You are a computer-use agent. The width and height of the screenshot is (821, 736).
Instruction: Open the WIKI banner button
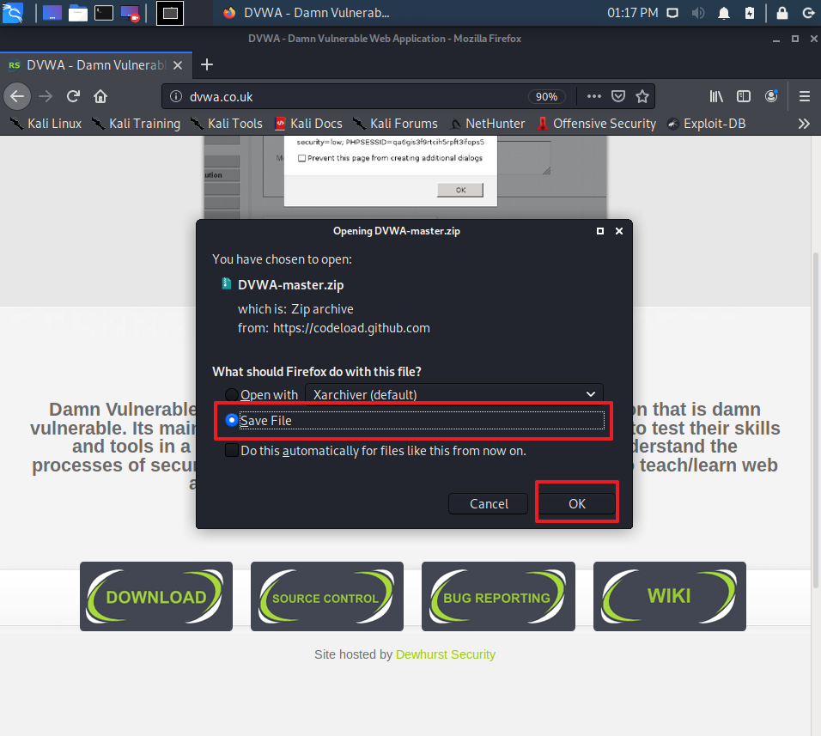[670, 596]
